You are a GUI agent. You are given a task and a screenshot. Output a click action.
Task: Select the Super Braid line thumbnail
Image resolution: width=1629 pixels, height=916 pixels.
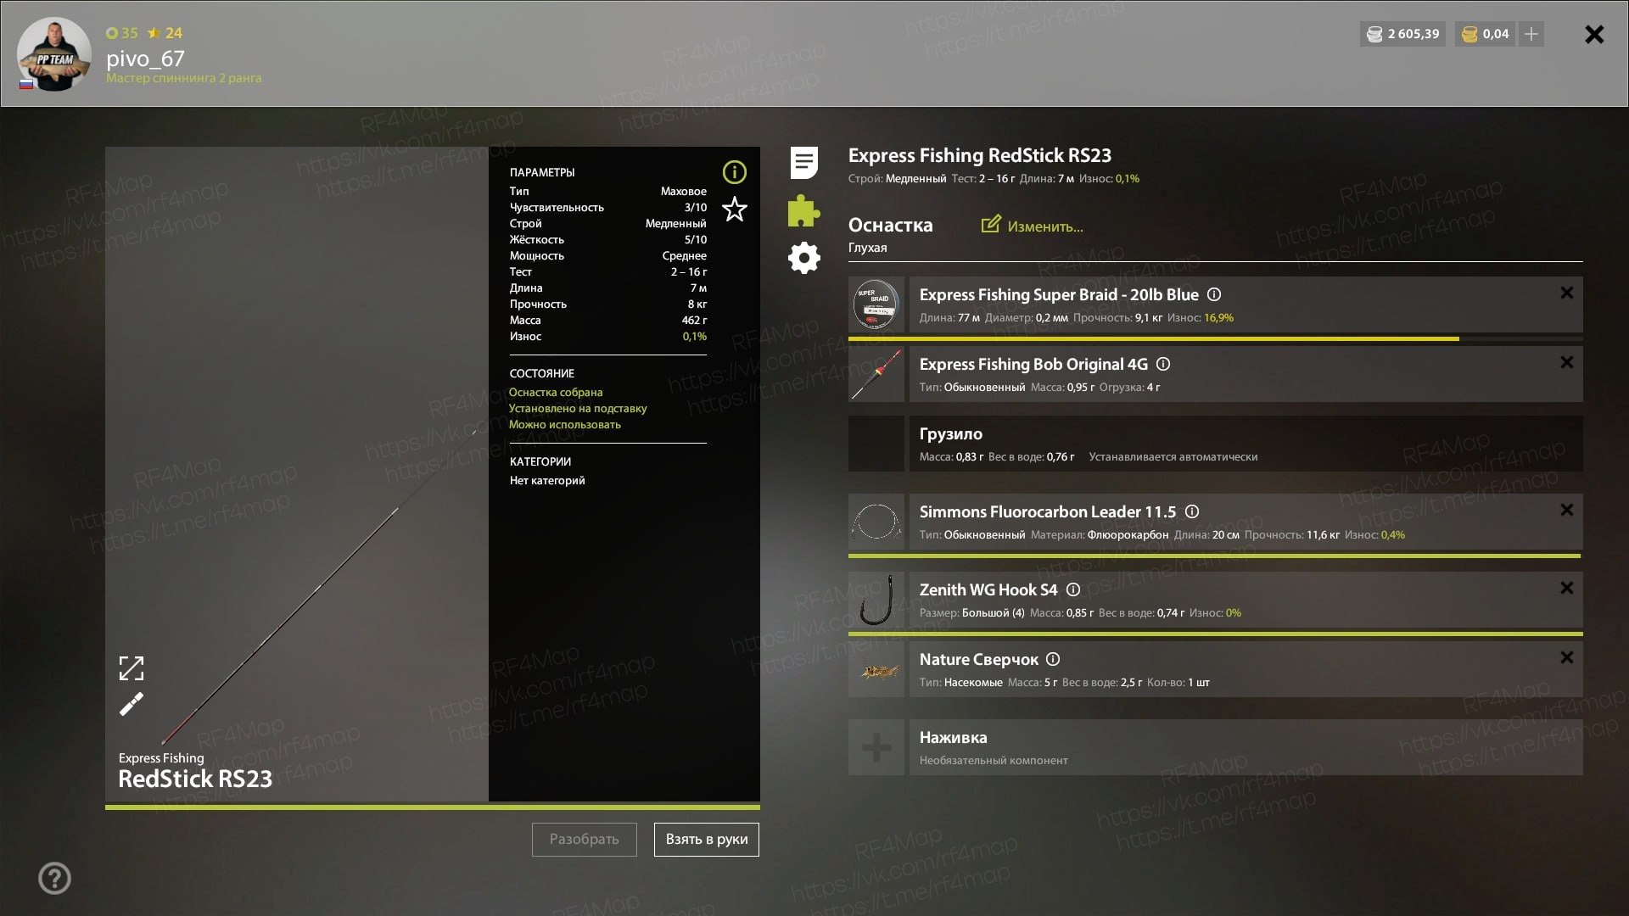click(x=876, y=304)
